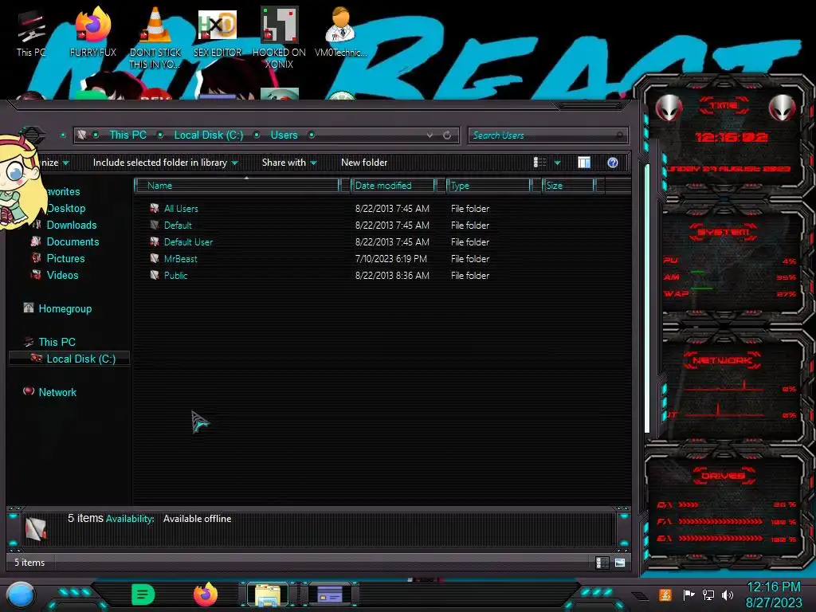The width and height of the screenshot is (816, 612).
Task: Click the DRIVES gadget panel header
Action: [724, 476]
